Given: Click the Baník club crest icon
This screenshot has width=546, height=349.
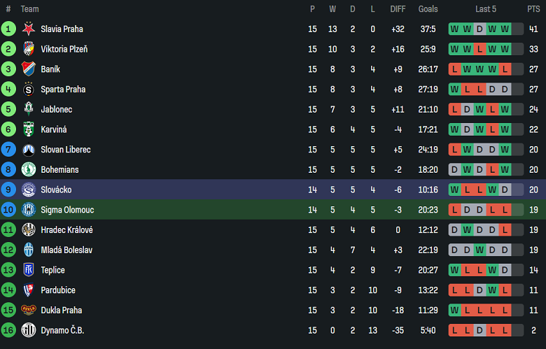Looking at the screenshot, I should click(29, 69).
